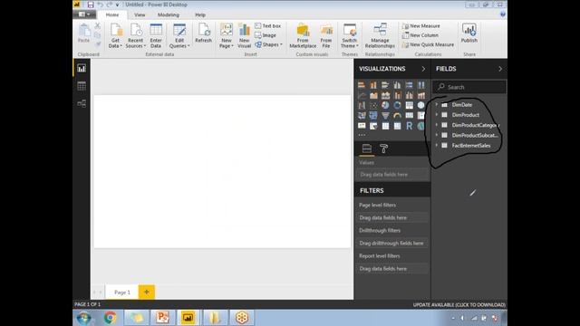Viewport: 580px width, 326px height.
Task: Select the Line chart visual
Action: coord(362,95)
